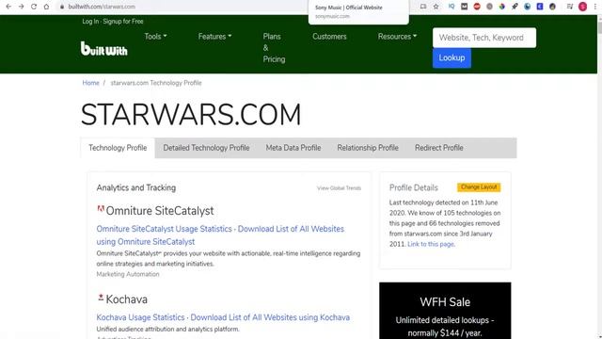Click the Profile Details heading
The image size is (602, 339).
click(414, 187)
